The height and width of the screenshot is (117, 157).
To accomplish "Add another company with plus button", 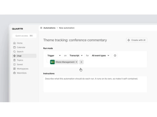I will pyautogui.click(x=81, y=62).
